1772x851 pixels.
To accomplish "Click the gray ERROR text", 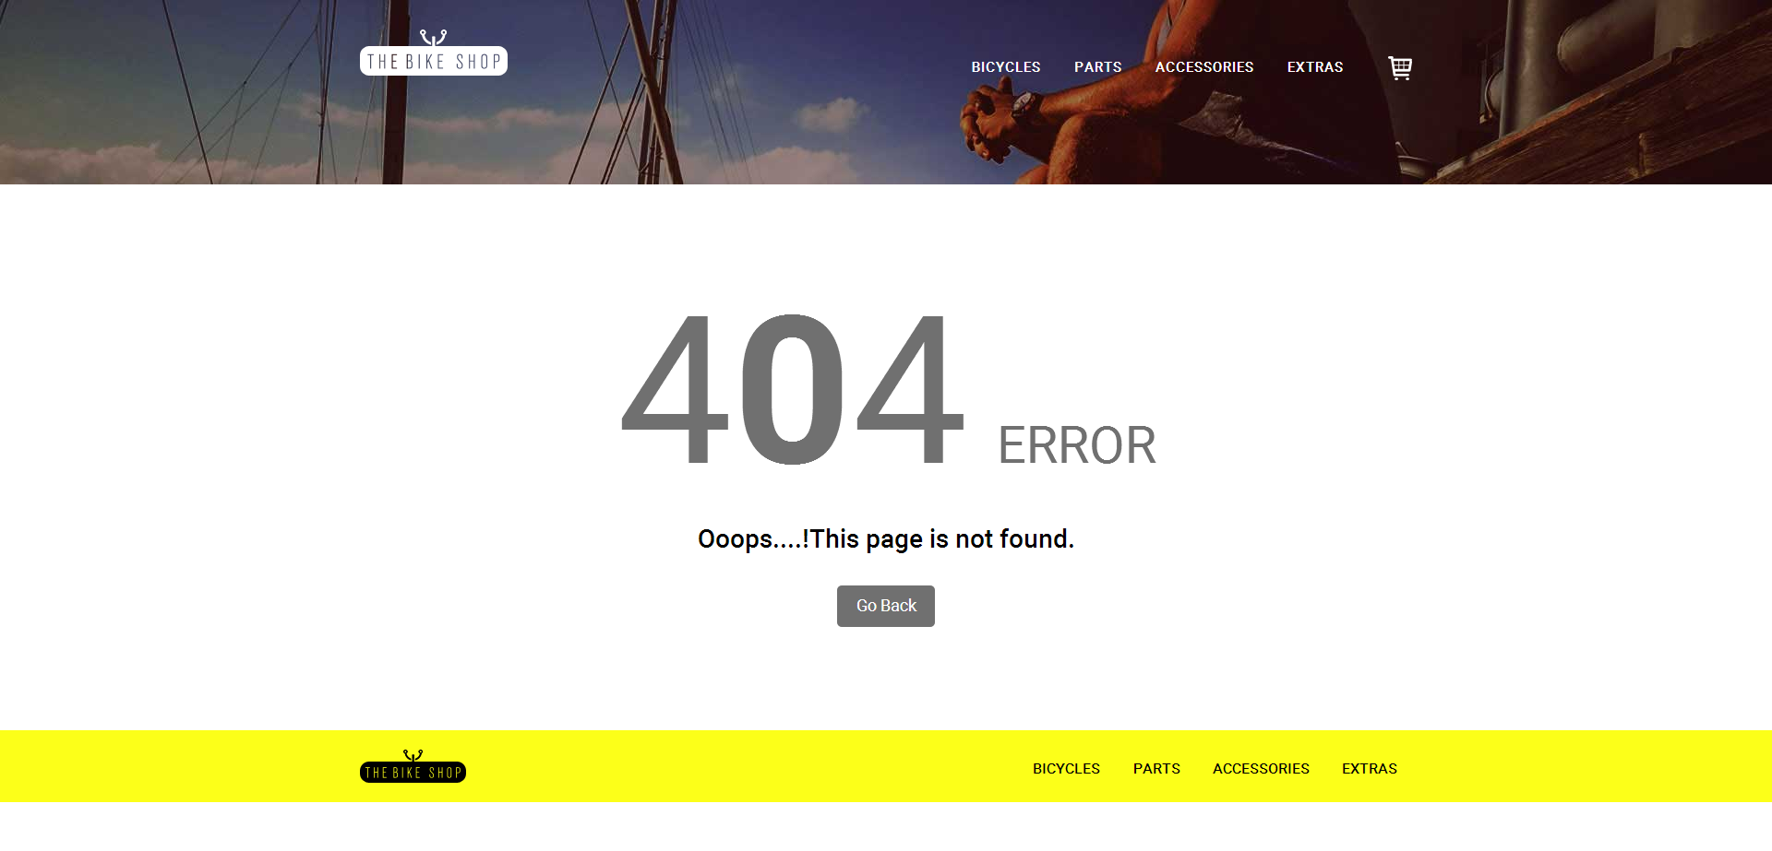I will click(x=1077, y=445).
